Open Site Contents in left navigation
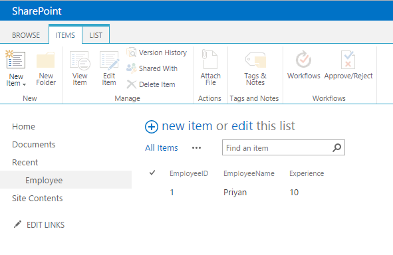Screen dimensions: 393x255 [37, 198]
